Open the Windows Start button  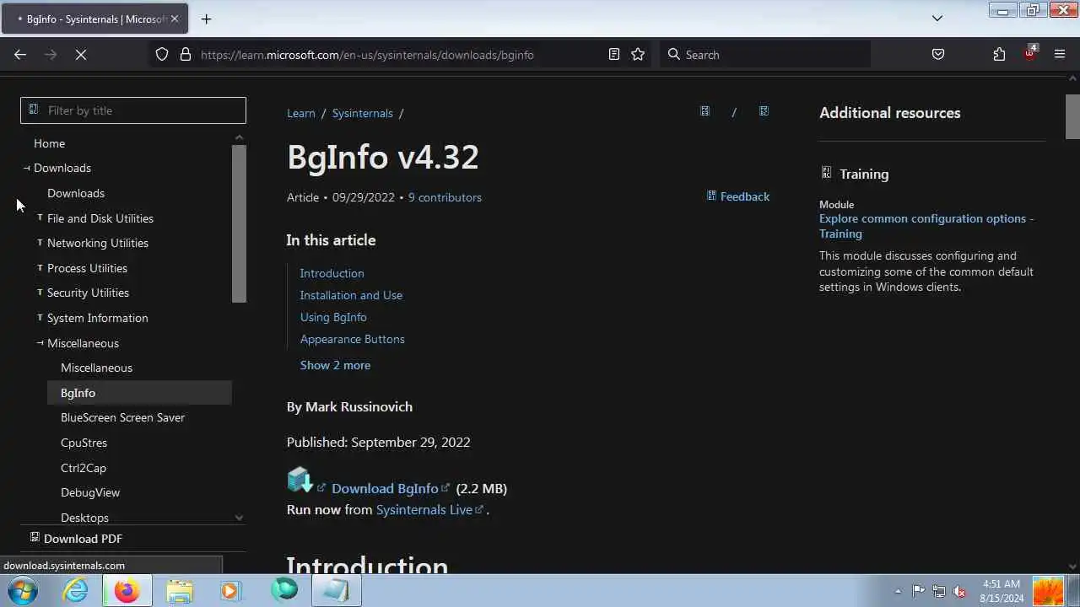23,590
